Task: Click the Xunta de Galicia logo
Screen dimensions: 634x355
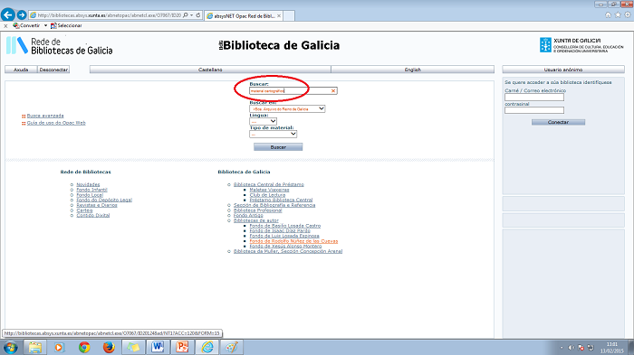Action: click(581, 45)
